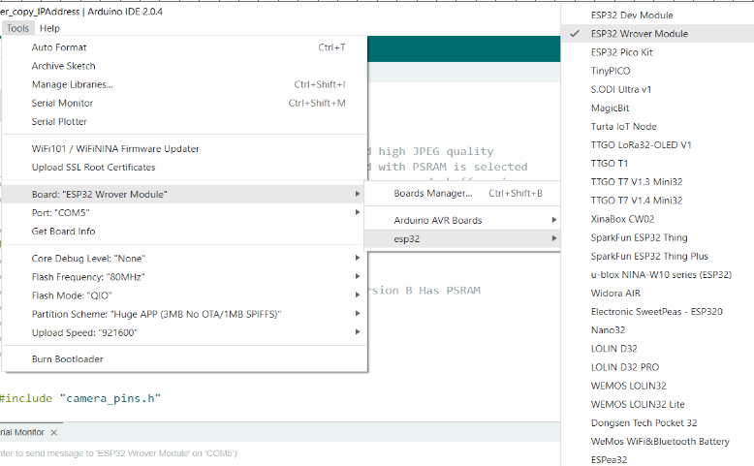Choose Burn Bootloader
The image size is (754, 466).
[67, 359]
